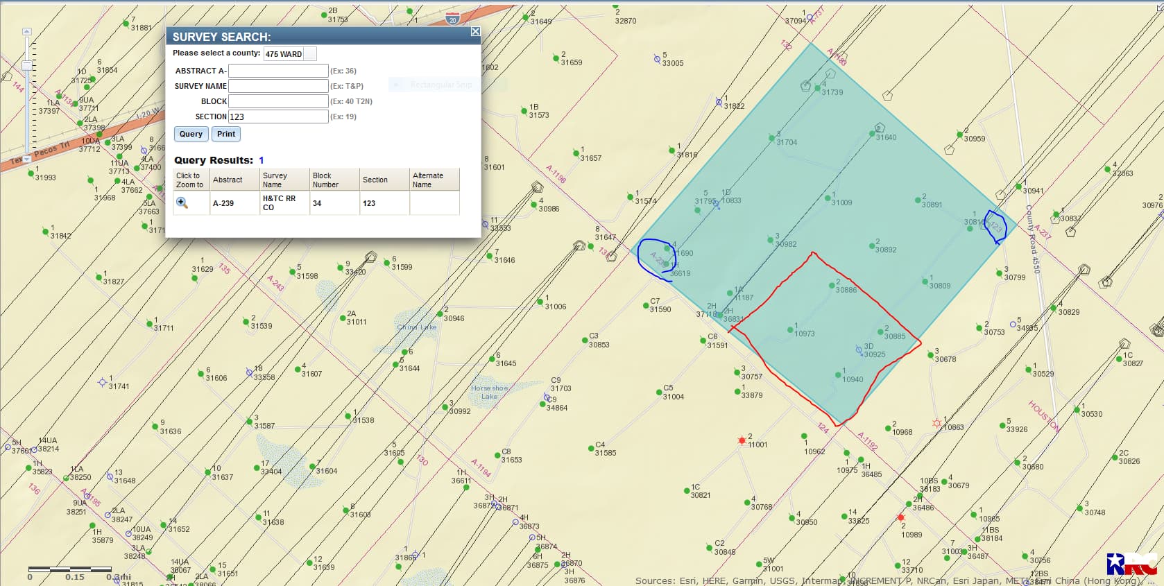
Task: Focus the ABSTRACT A- input field
Action: (278, 71)
